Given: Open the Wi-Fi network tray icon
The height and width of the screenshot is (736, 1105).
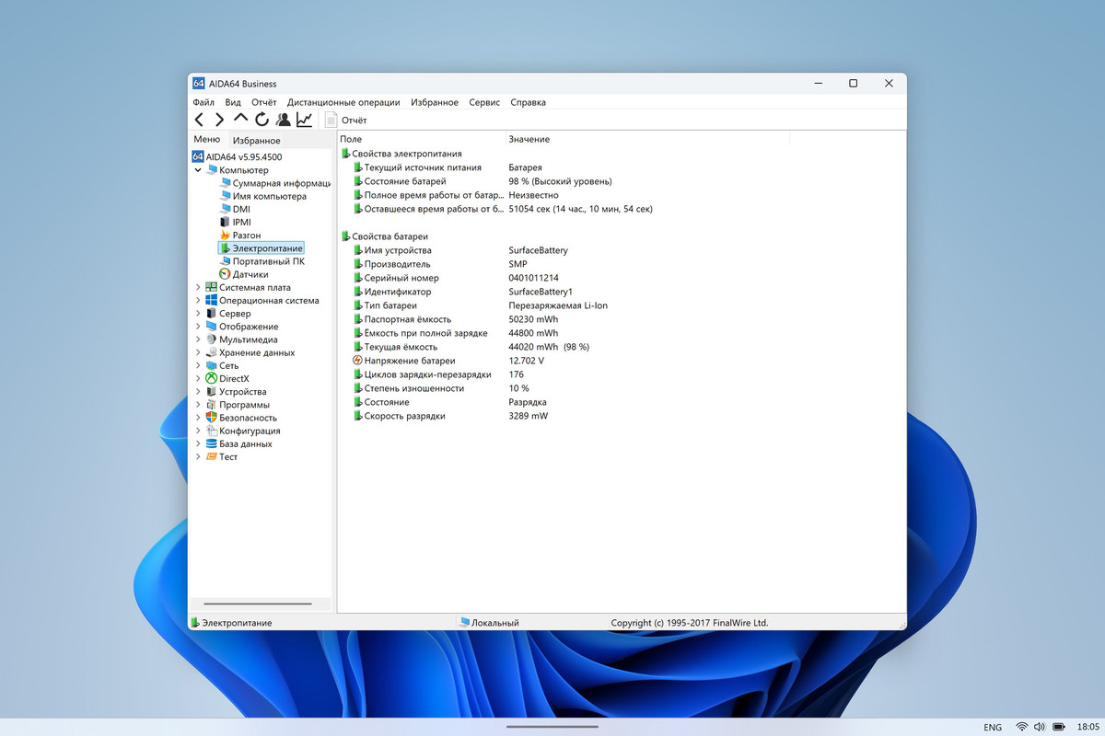Looking at the screenshot, I should 1022,727.
